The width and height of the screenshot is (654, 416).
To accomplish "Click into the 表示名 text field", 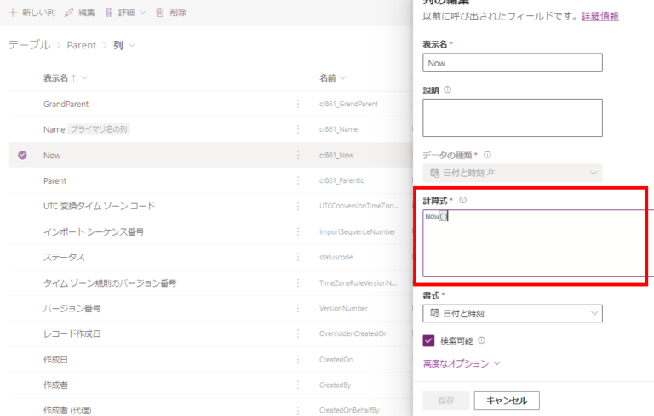I will (512, 63).
